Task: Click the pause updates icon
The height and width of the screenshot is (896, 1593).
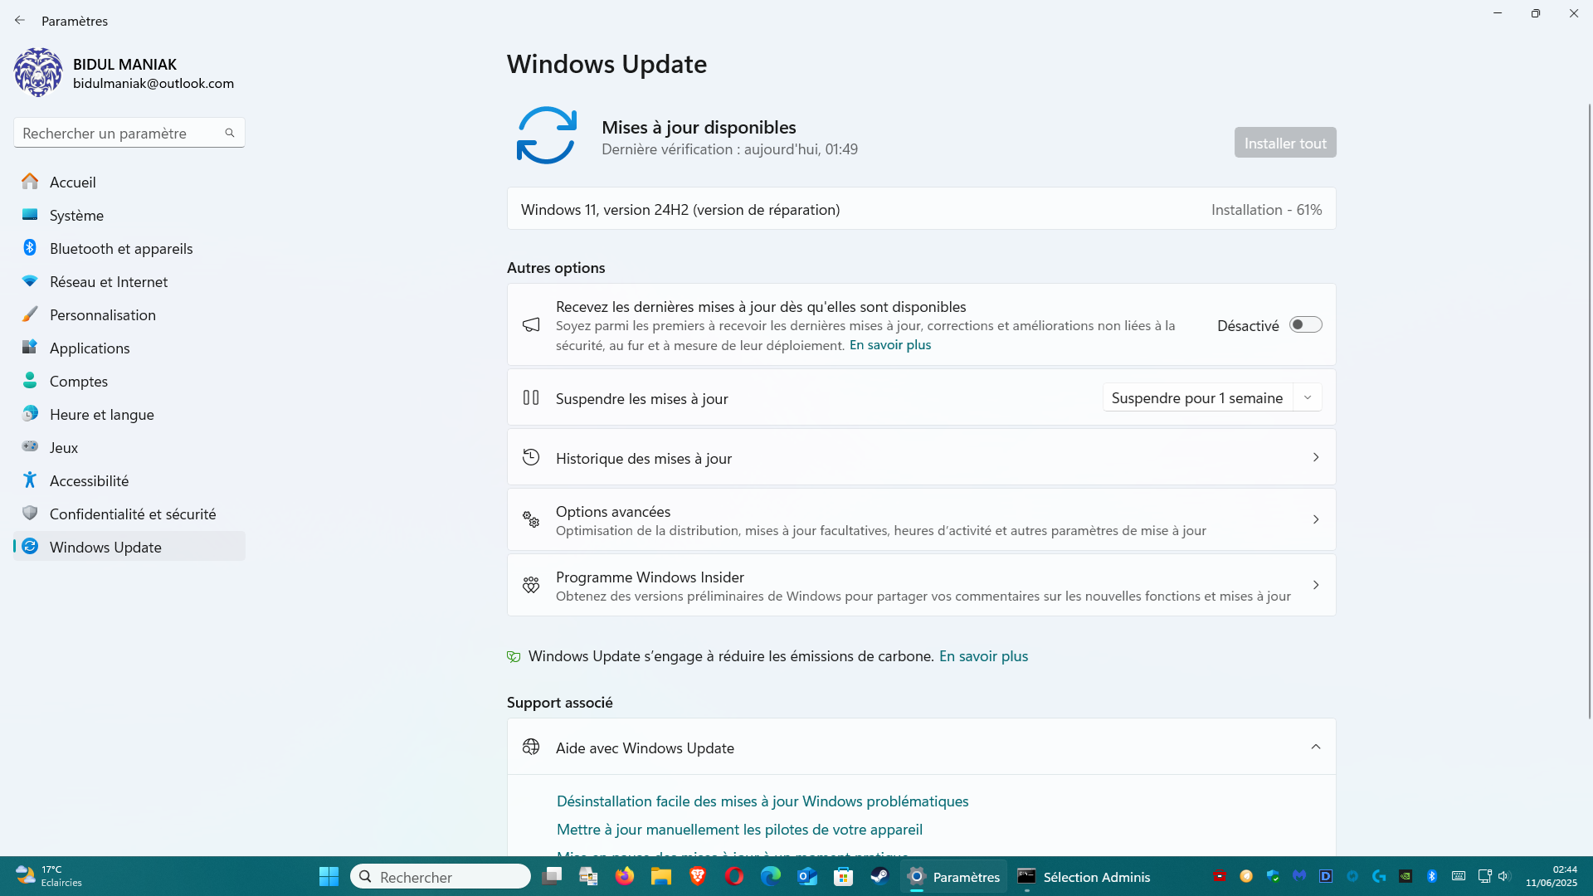Action: (531, 398)
